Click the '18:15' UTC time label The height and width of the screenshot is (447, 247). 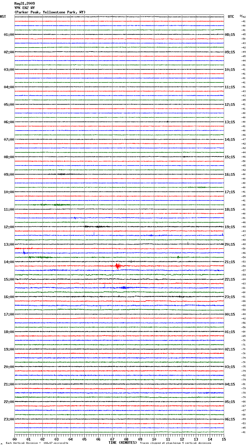click(230, 210)
